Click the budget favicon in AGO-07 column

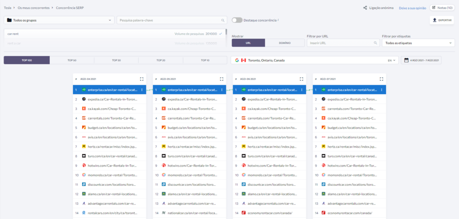click(x=323, y=127)
